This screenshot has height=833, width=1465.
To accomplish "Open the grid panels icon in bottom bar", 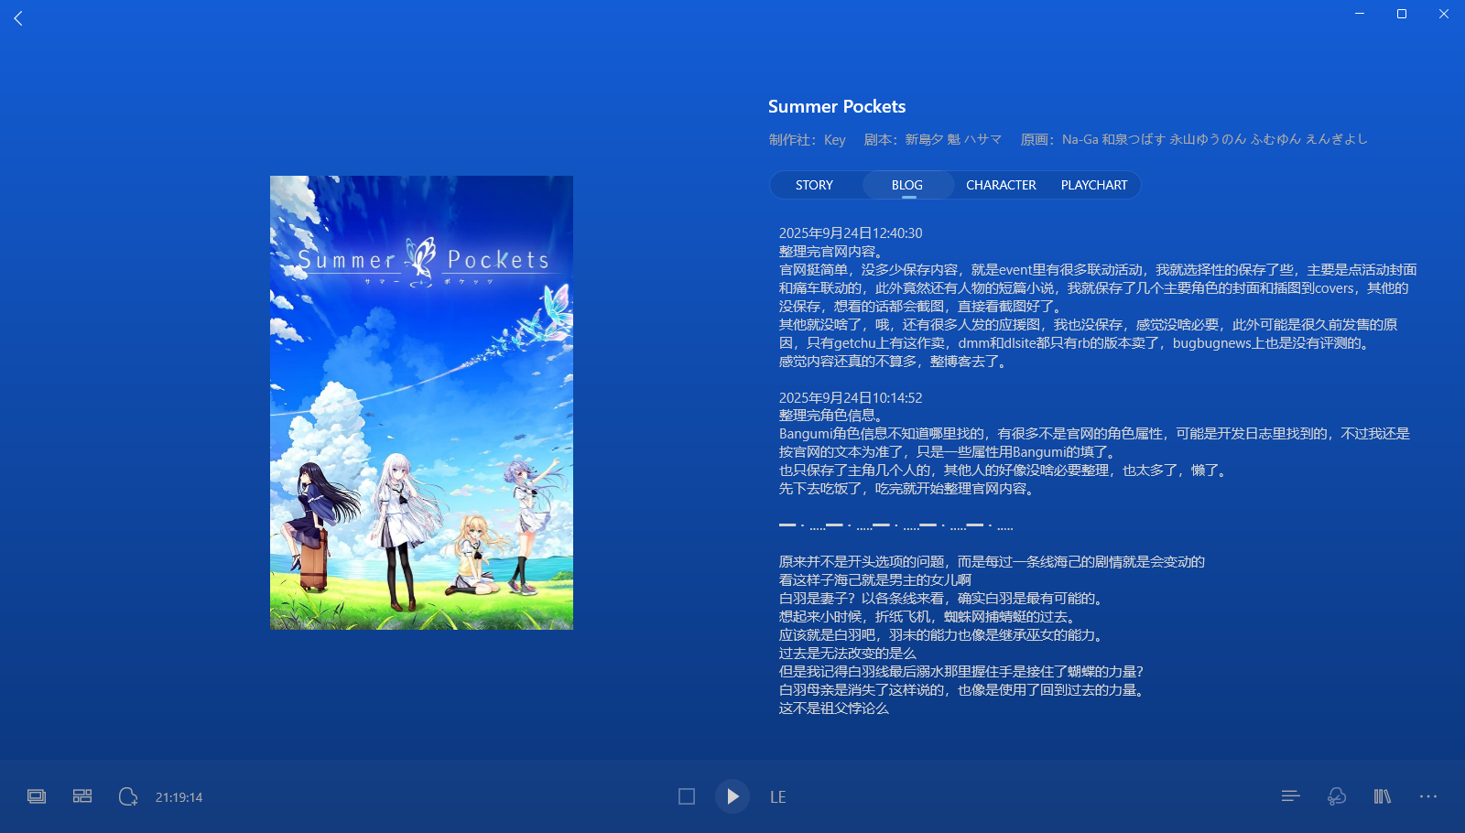I will pos(82,796).
